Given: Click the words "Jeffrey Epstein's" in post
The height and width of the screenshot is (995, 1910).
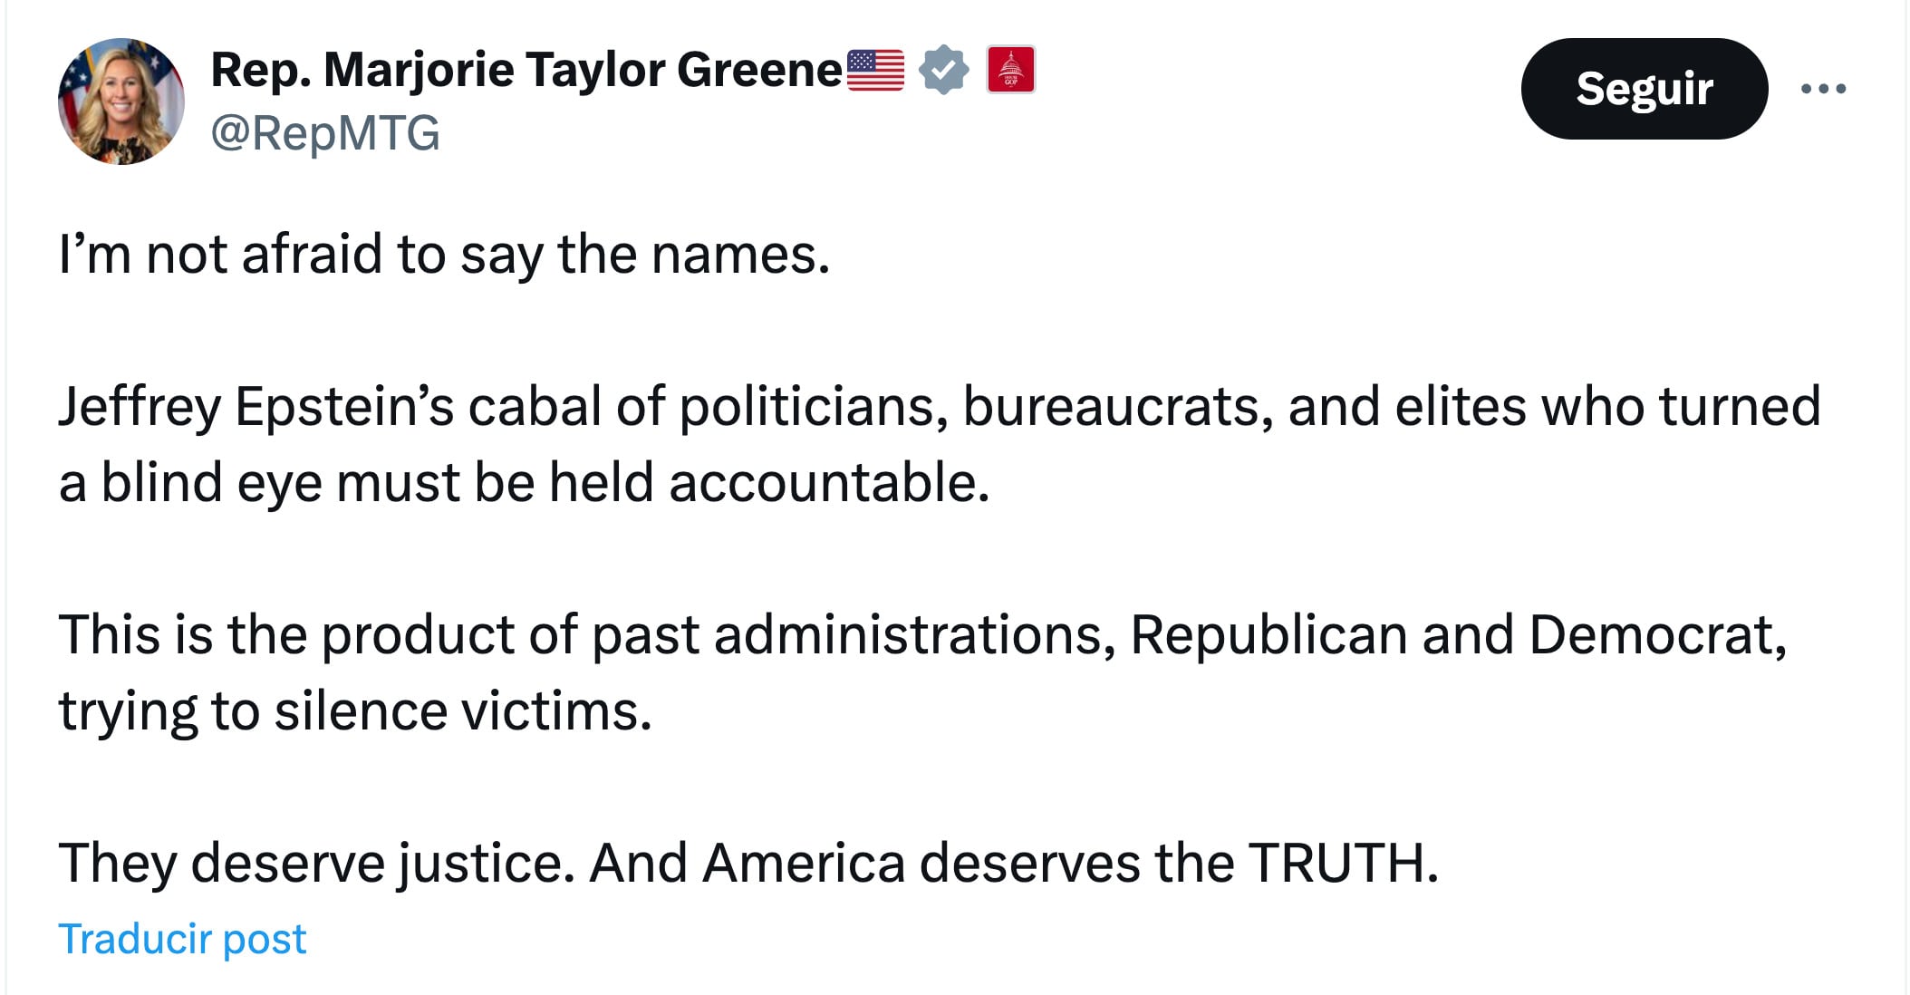Looking at the screenshot, I should [256, 408].
